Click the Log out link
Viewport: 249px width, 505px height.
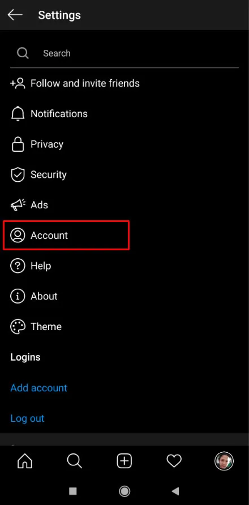[27, 418]
